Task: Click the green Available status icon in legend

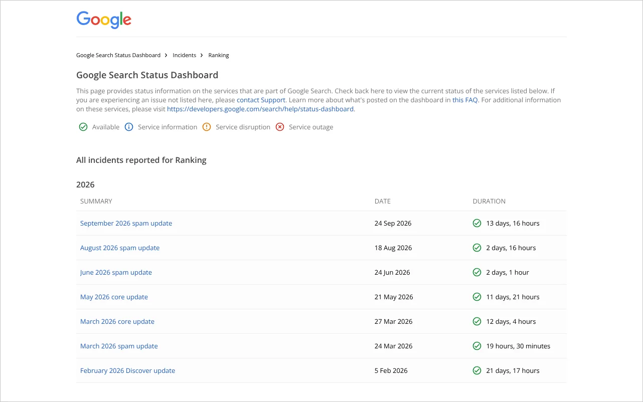Action: (83, 127)
